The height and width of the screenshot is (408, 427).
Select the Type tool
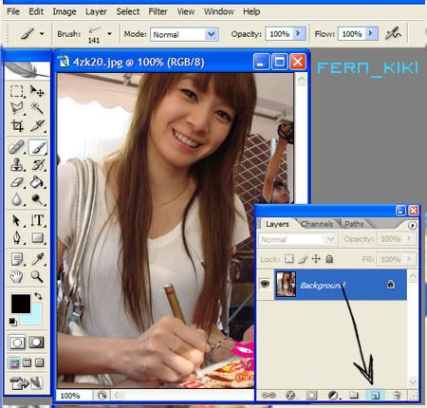click(x=37, y=220)
